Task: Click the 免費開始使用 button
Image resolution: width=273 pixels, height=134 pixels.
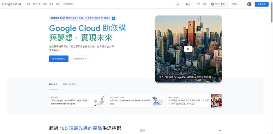Action: pos(59,59)
